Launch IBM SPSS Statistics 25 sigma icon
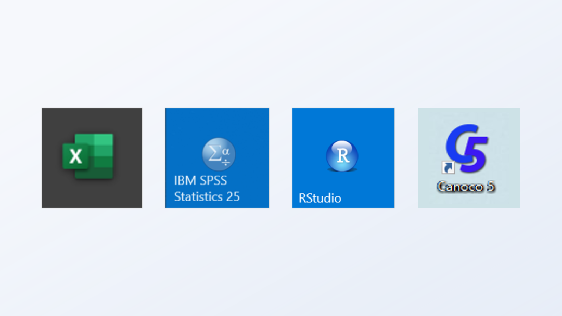This screenshot has height=316, width=562. coord(219,154)
